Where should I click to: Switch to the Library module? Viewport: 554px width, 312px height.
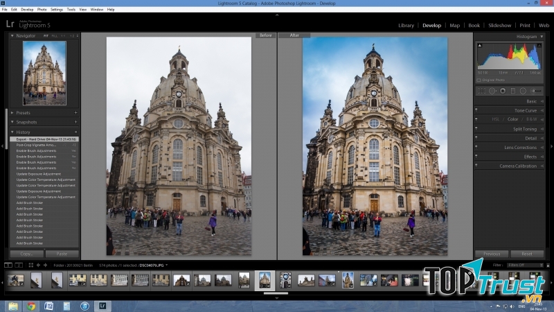click(406, 26)
